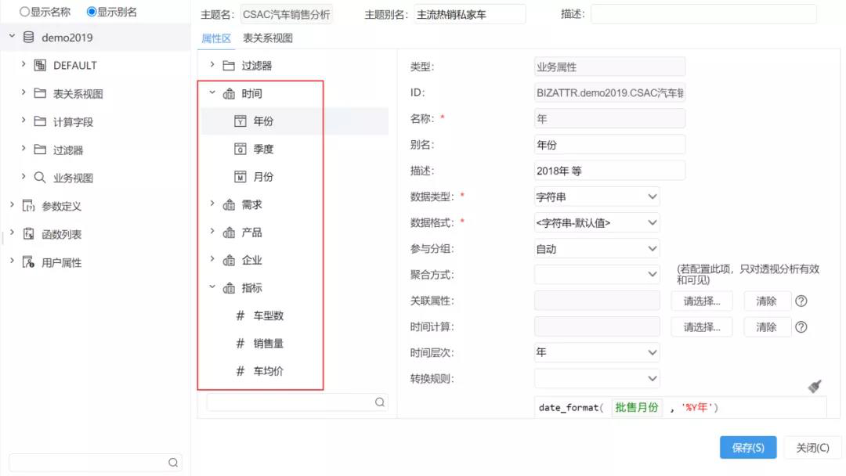Select the 月份 calendar icon
Image resolution: width=846 pixels, height=476 pixels.
tap(240, 177)
